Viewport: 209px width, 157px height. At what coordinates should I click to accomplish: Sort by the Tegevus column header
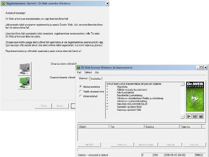[x=190, y=127]
